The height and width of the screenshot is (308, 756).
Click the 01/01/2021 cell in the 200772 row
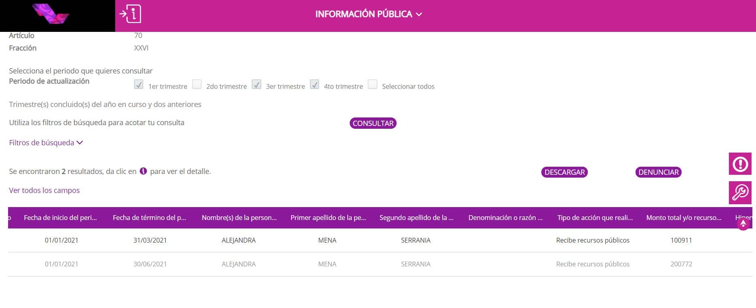[x=61, y=264]
